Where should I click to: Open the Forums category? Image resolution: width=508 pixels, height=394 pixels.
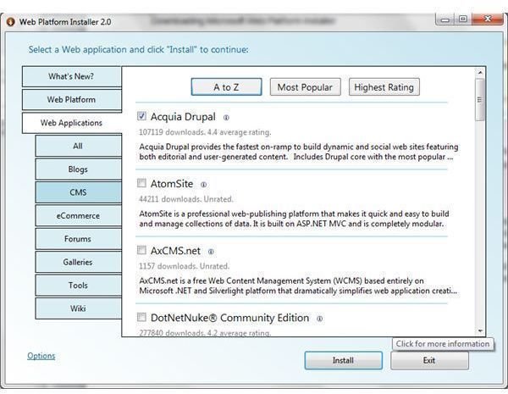tap(78, 239)
